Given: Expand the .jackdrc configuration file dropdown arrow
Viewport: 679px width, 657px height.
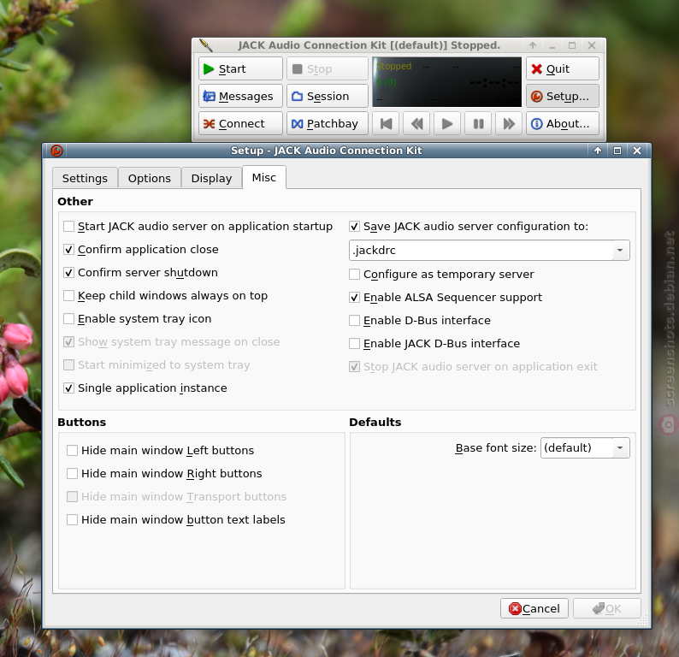Looking at the screenshot, I should (621, 251).
